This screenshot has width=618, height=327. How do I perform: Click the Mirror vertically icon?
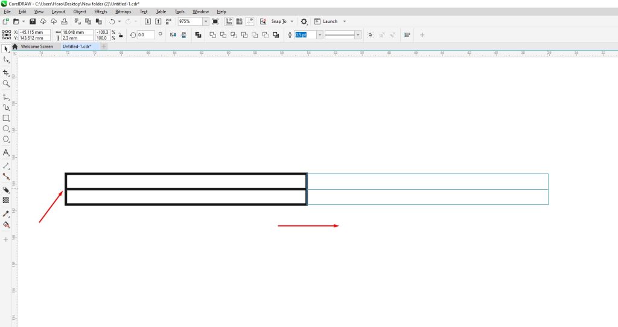183,34
